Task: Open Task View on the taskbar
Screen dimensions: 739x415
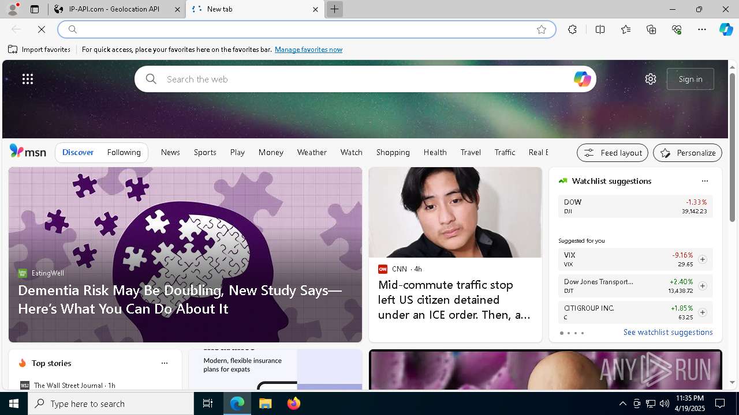Action: 208,403
